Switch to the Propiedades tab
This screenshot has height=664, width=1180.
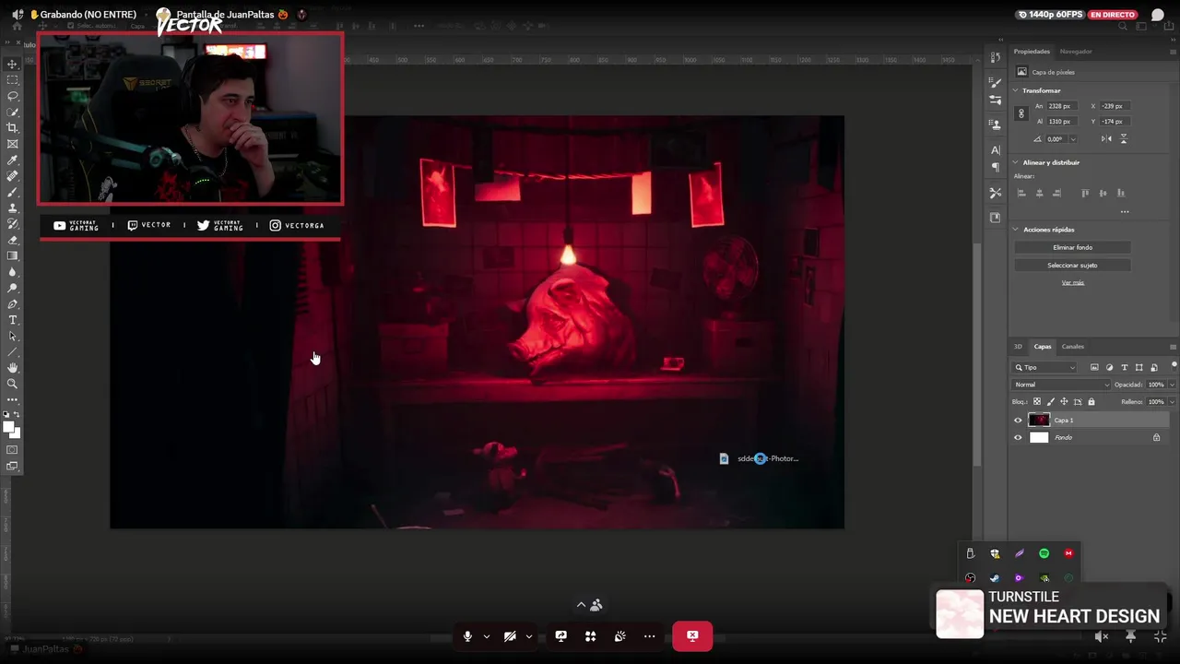click(x=1032, y=52)
